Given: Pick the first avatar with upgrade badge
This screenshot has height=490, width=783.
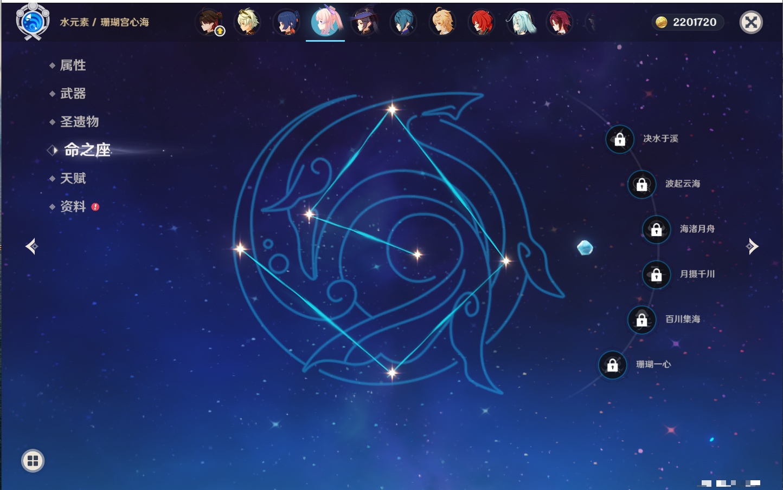Looking at the screenshot, I should point(210,22).
